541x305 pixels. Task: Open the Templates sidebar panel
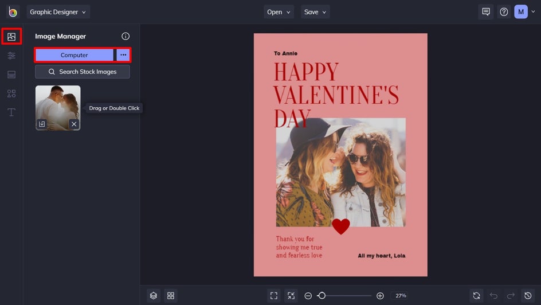(x=11, y=75)
